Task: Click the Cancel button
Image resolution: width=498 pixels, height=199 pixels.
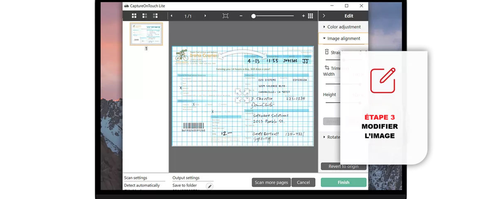Action: pyautogui.click(x=303, y=182)
